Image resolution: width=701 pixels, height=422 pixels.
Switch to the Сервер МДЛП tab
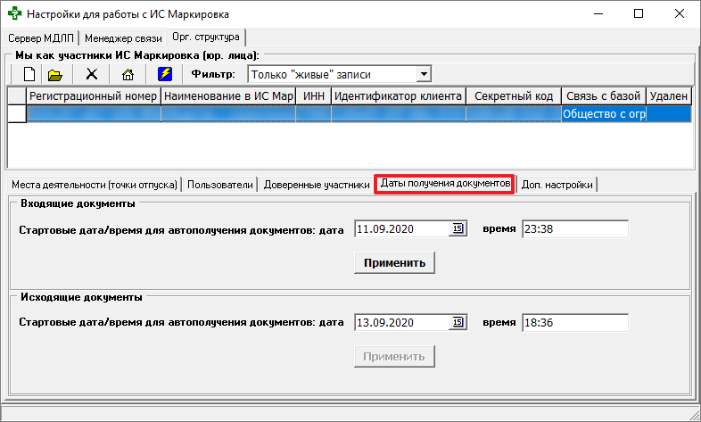[x=42, y=38]
